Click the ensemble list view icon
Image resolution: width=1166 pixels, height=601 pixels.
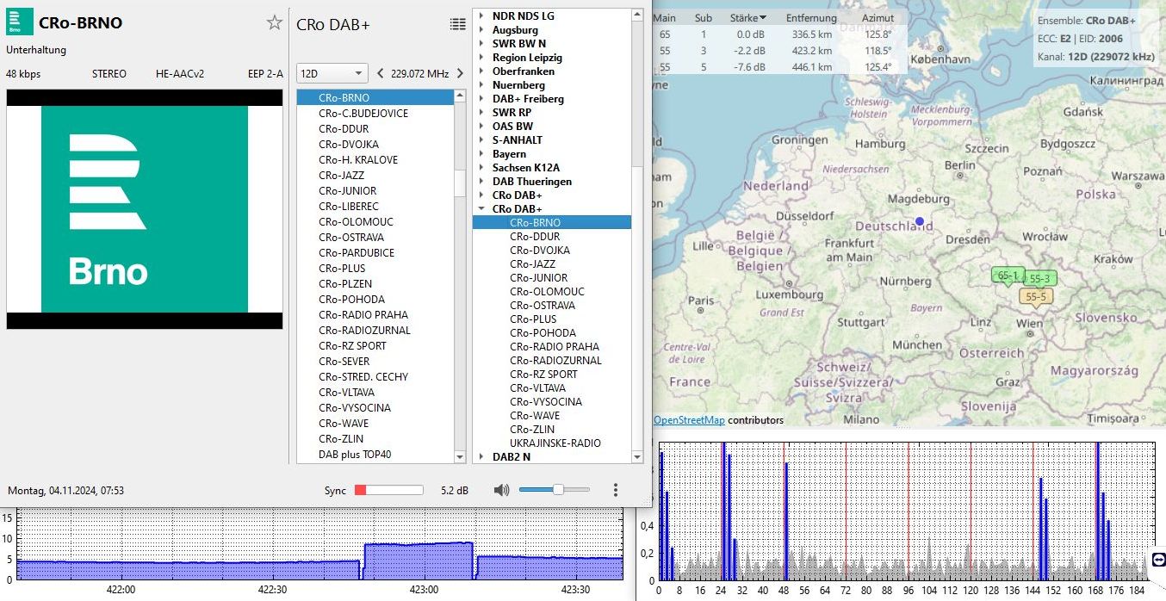click(458, 24)
